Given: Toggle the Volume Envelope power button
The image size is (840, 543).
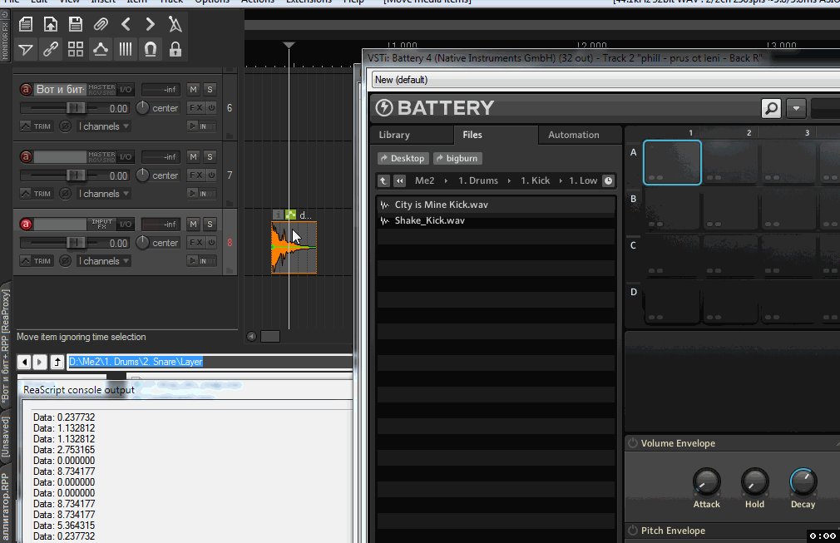Looking at the screenshot, I should coord(633,443).
